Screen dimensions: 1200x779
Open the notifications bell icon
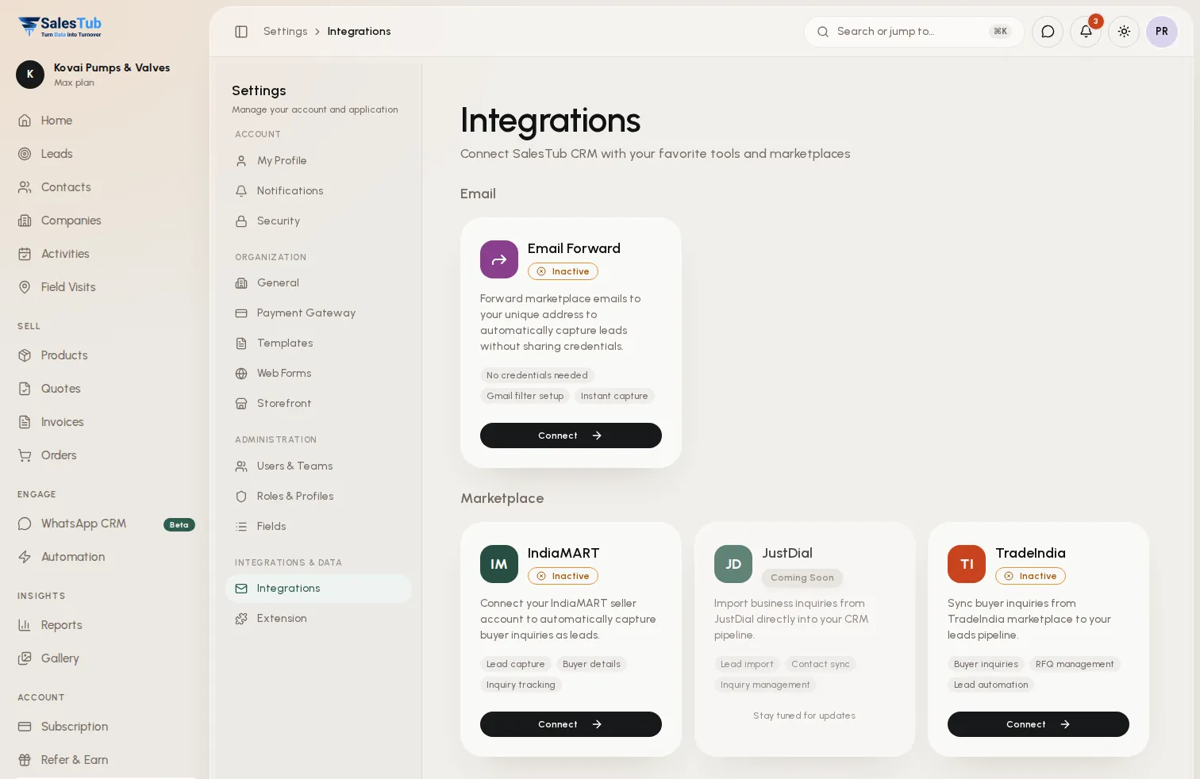coord(1086,32)
